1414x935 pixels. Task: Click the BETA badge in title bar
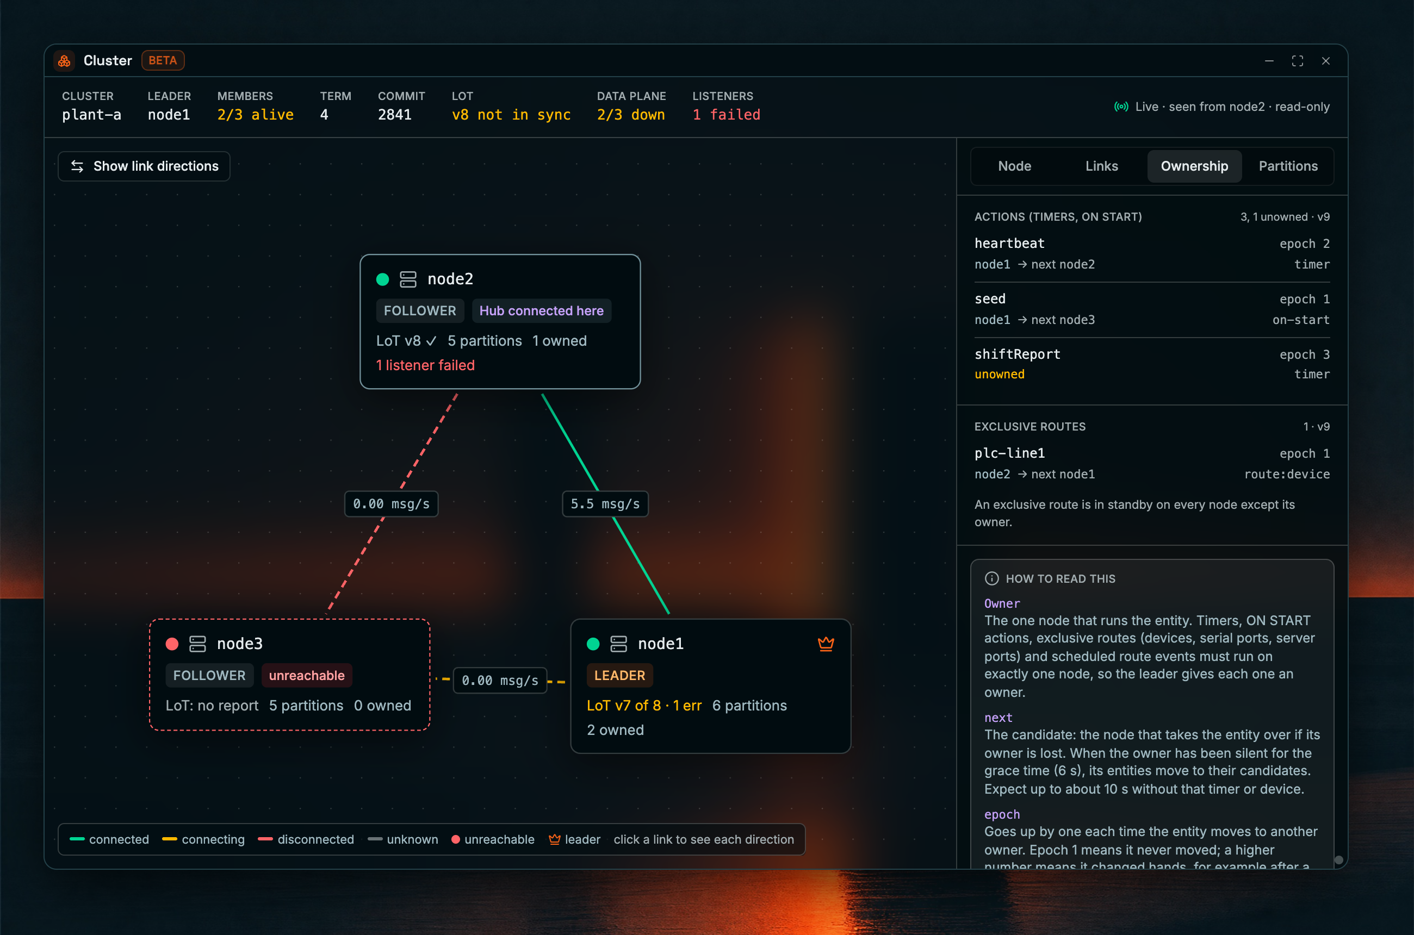163,61
